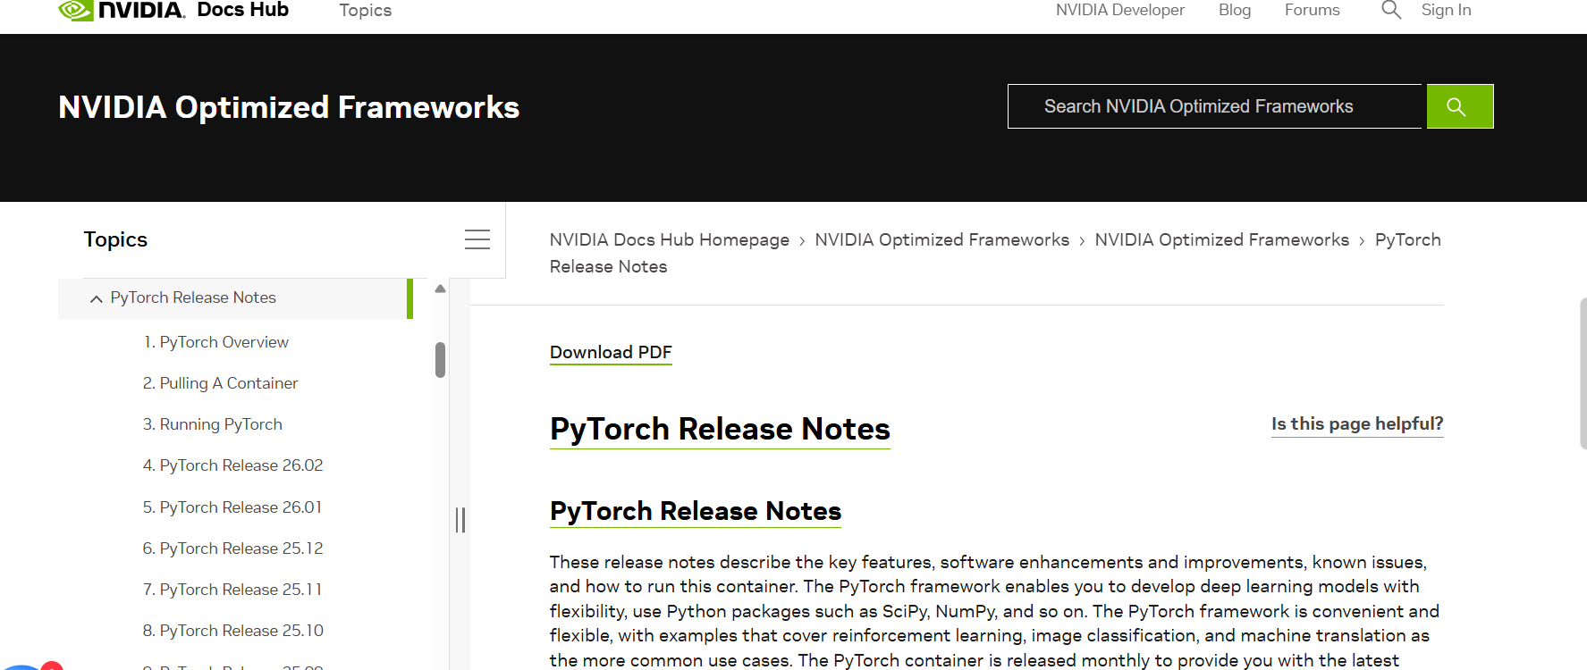Click the sidebar resize handle bars

460,520
